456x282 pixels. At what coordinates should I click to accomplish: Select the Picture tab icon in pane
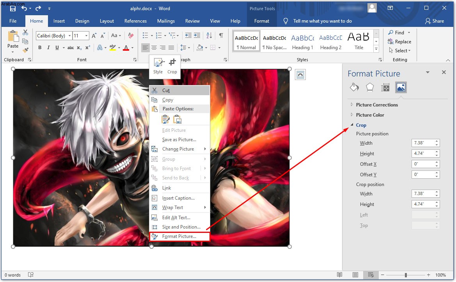[401, 87]
